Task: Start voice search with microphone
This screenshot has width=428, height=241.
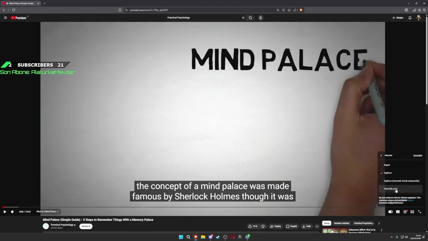Action: click(260, 18)
